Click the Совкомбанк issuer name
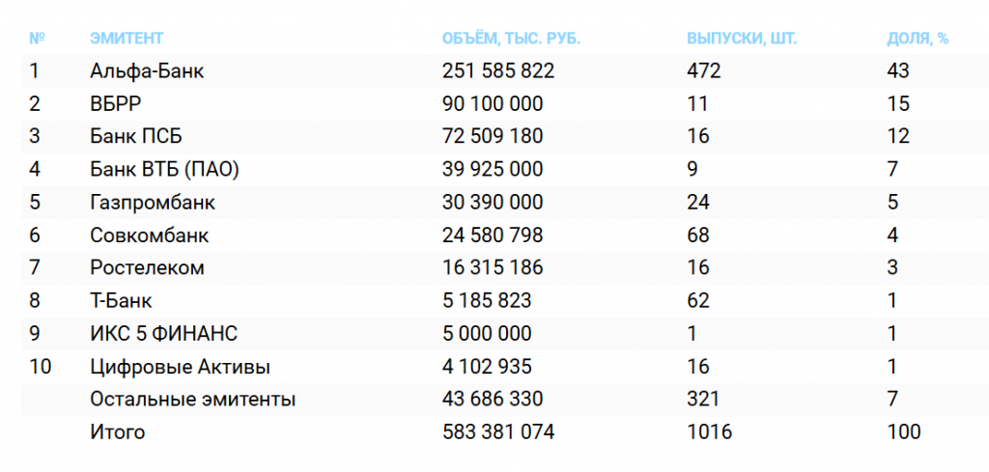The image size is (989, 472). [150, 236]
